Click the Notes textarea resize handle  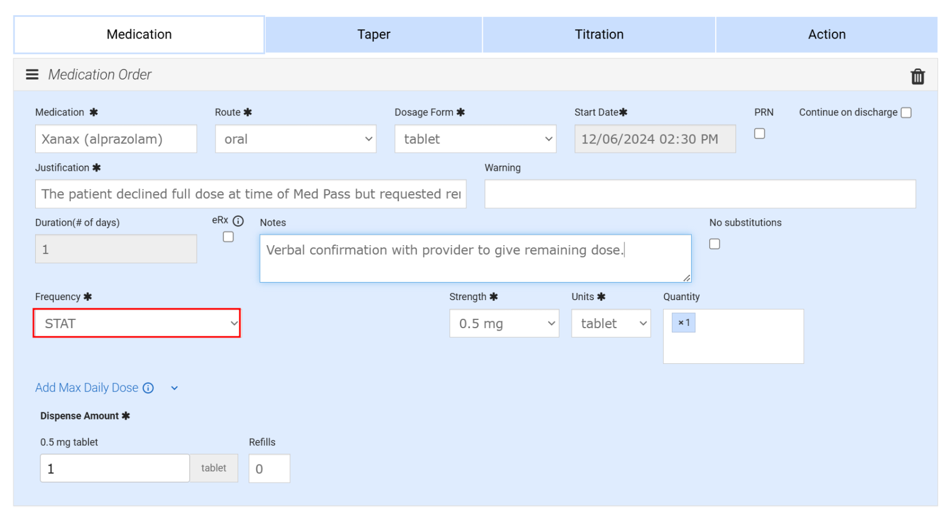pos(686,278)
